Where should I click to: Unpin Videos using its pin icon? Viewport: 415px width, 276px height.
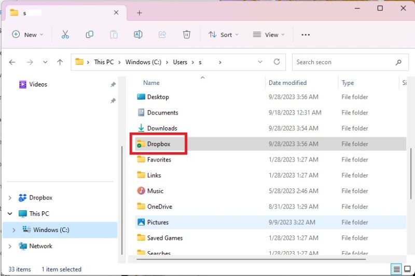click(113, 84)
